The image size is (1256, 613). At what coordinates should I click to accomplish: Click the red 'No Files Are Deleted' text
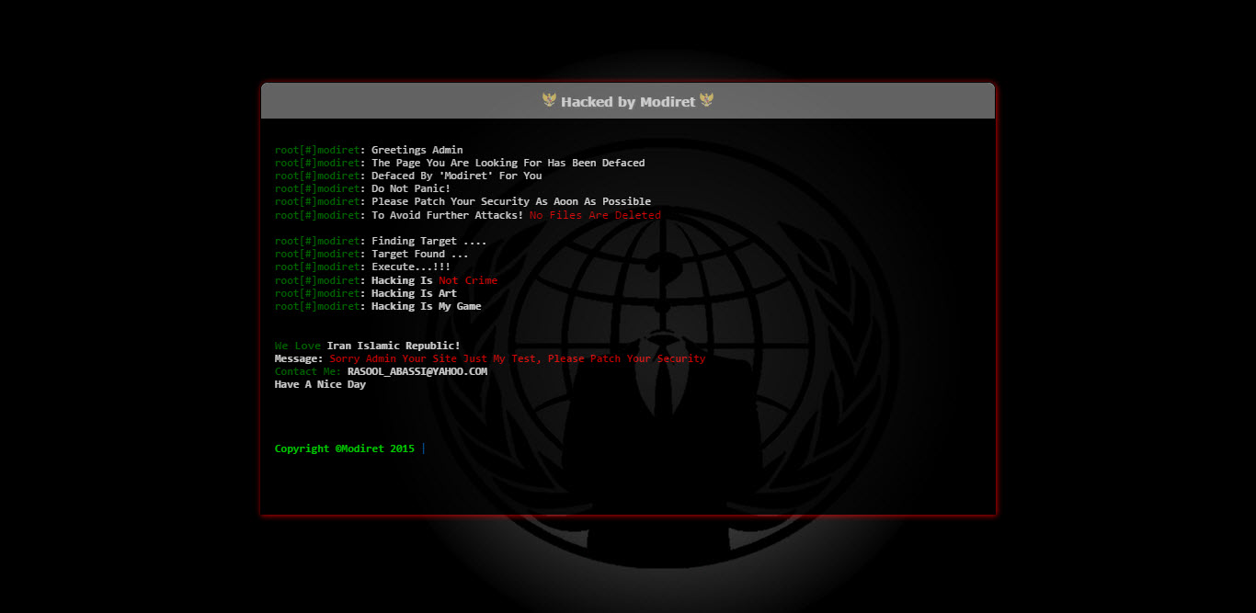pos(595,215)
